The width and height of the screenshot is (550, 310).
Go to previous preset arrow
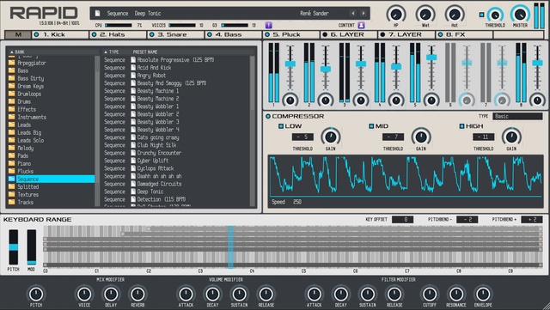point(353,14)
